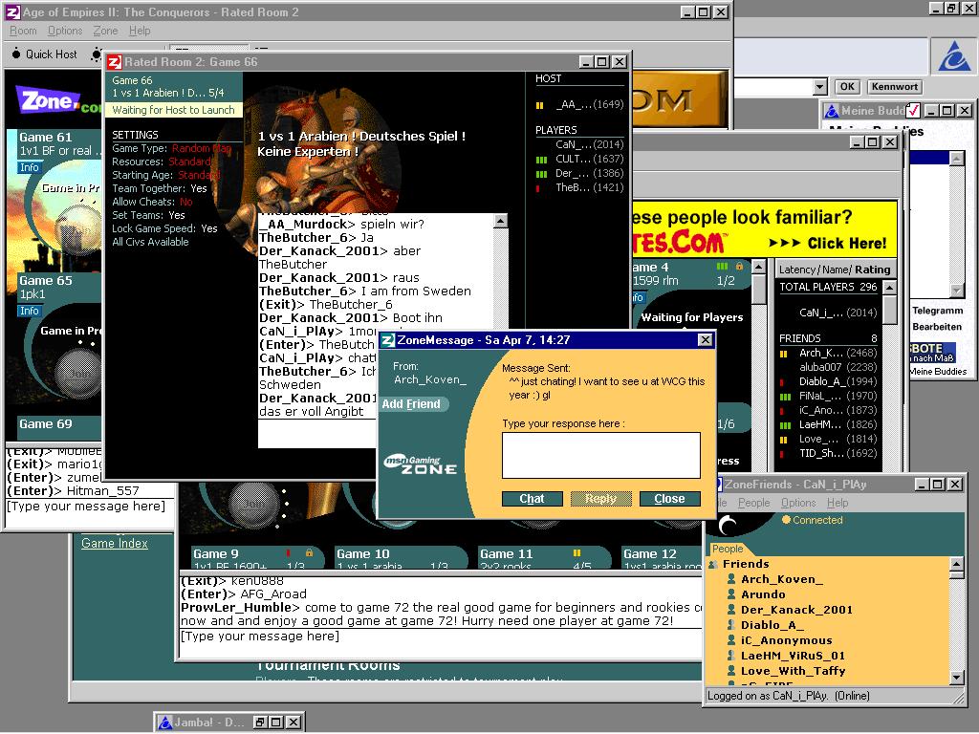979x734 pixels.
Task: Open the Help menu in Rated Room 2 window
Action: coord(140,31)
